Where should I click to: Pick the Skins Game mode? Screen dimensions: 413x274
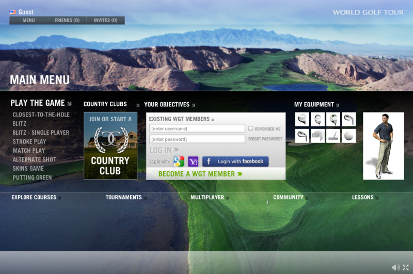click(x=28, y=168)
